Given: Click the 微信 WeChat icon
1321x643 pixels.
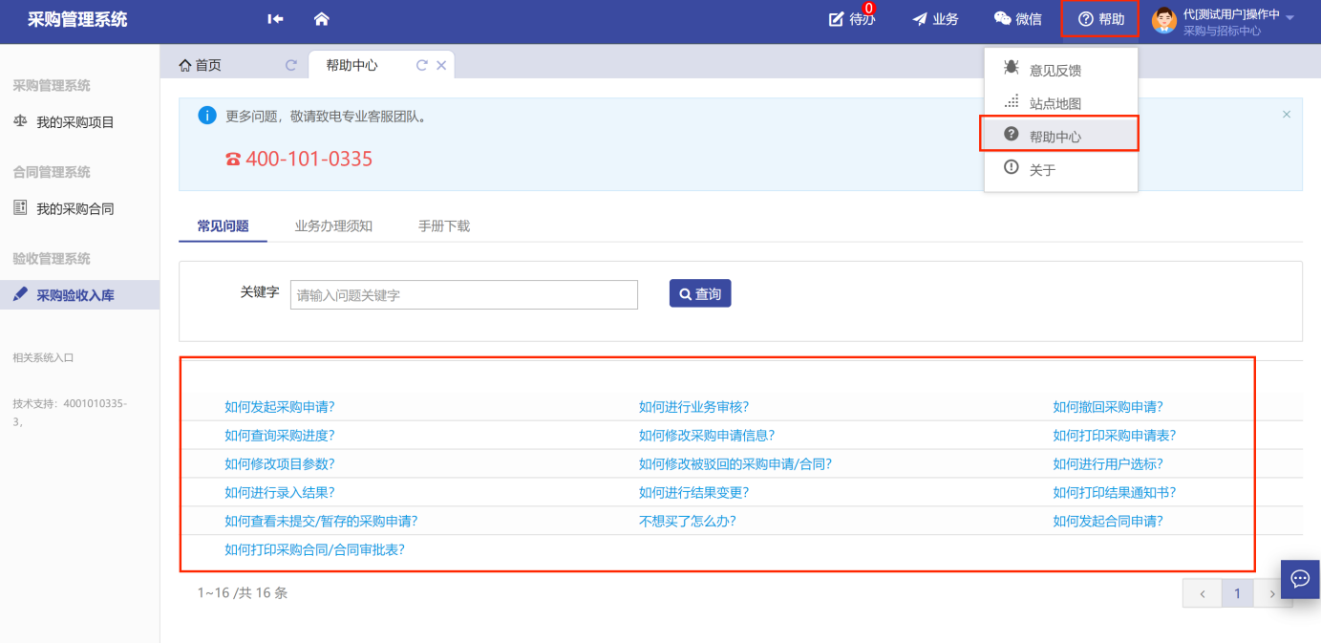Looking at the screenshot, I should pyautogui.click(x=1017, y=19).
